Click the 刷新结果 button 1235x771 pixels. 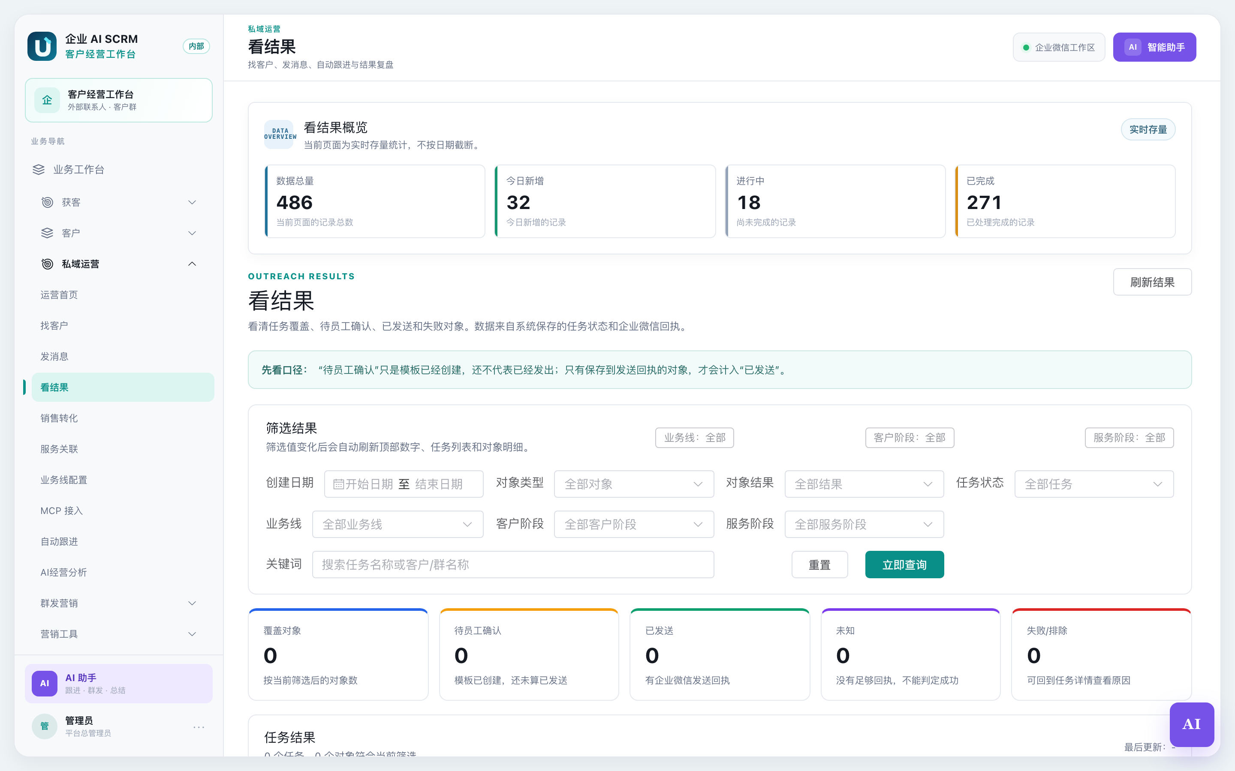pos(1152,282)
